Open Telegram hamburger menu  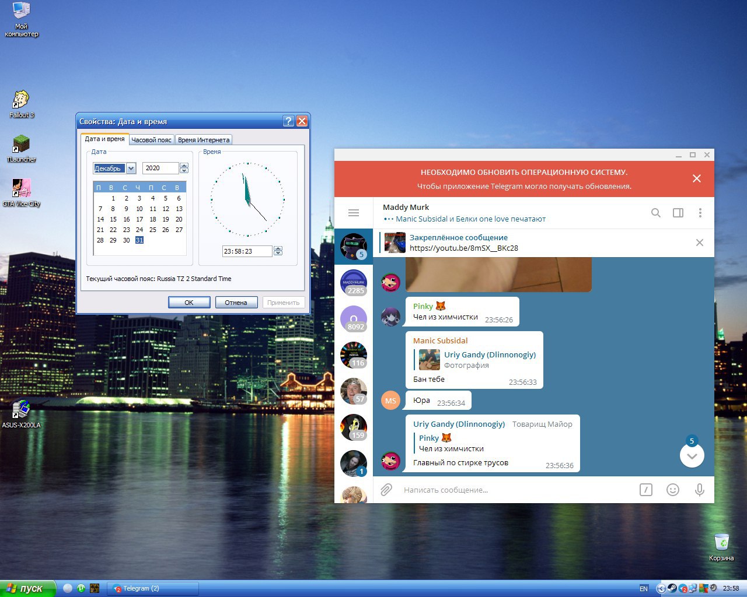(x=354, y=213)
